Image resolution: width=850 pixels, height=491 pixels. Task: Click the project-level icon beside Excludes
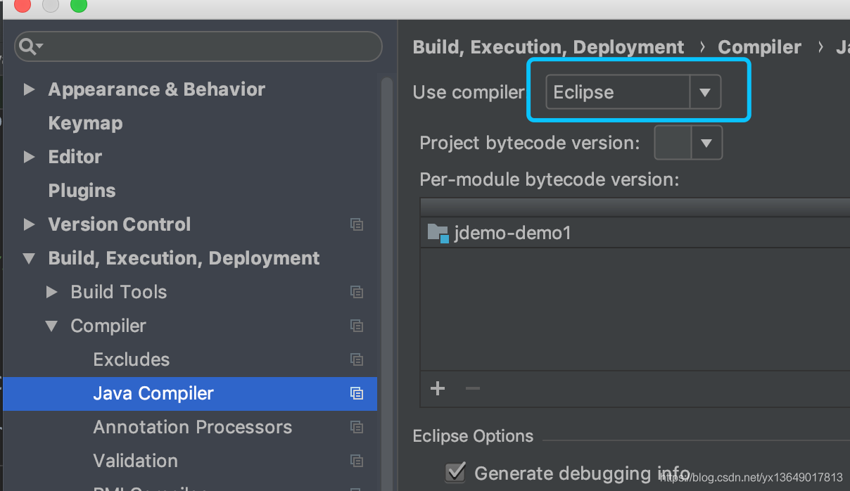tap(357, 359)
